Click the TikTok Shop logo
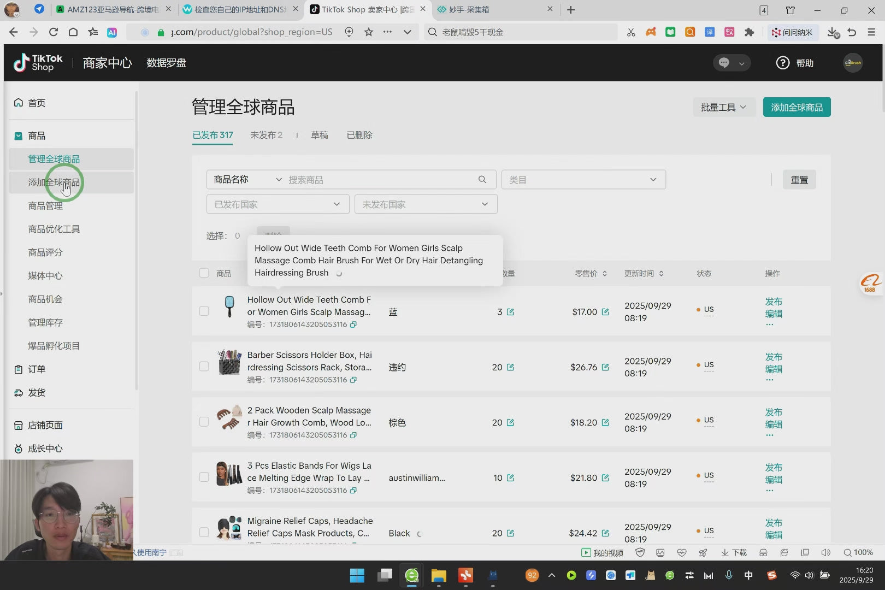 38,63
